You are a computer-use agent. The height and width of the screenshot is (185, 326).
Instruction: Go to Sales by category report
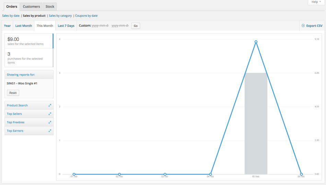coord(60,16)
